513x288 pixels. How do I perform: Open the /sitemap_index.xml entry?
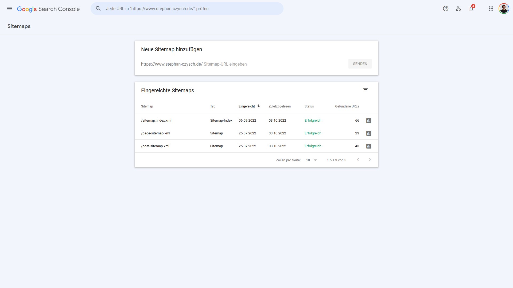(x=156, y=121)
